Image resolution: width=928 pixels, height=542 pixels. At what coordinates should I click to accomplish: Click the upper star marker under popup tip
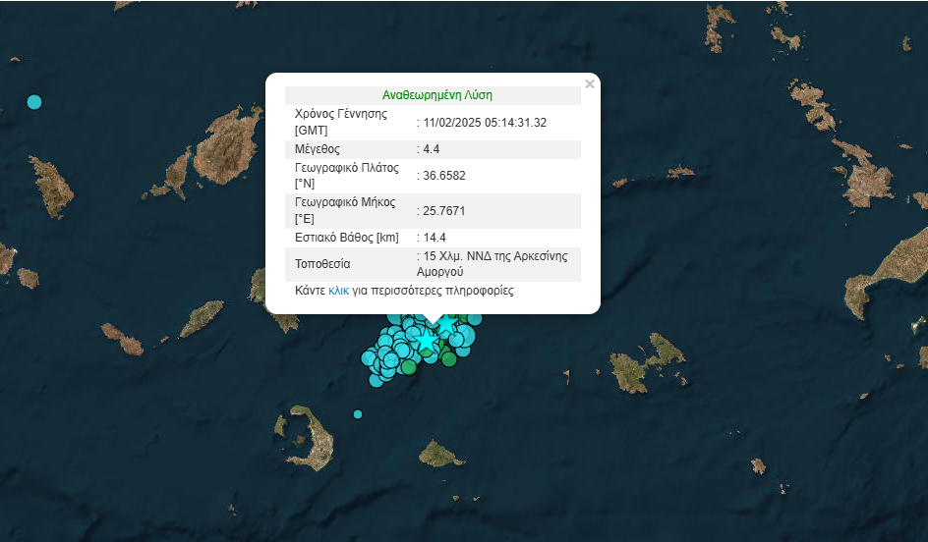446,323
